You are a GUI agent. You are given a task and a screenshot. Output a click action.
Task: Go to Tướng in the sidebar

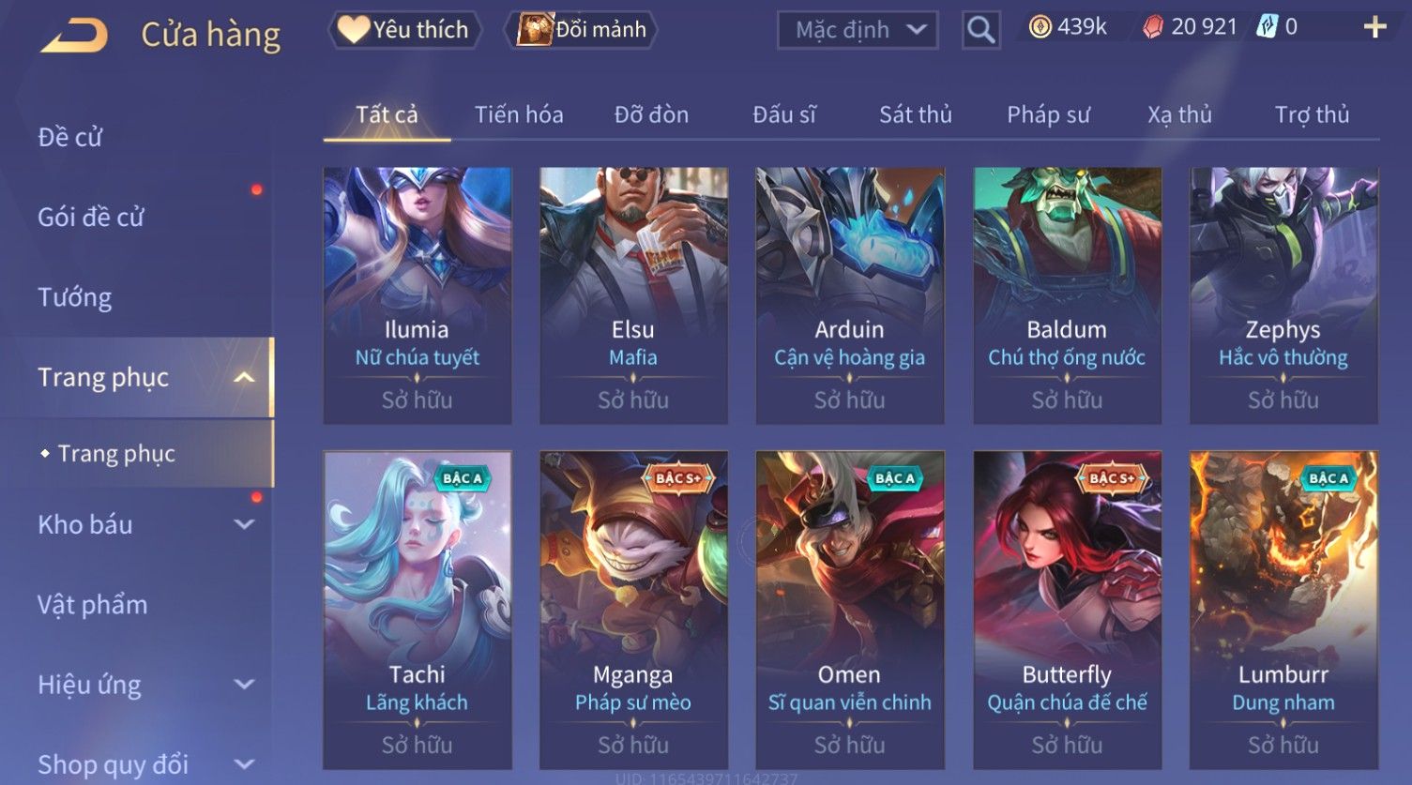tap(75, 297)
